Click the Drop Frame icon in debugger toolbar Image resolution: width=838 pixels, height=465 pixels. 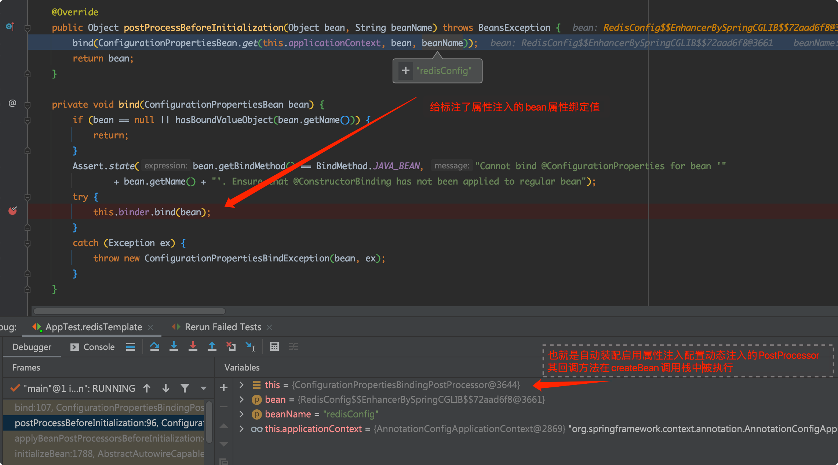point(231,346)
